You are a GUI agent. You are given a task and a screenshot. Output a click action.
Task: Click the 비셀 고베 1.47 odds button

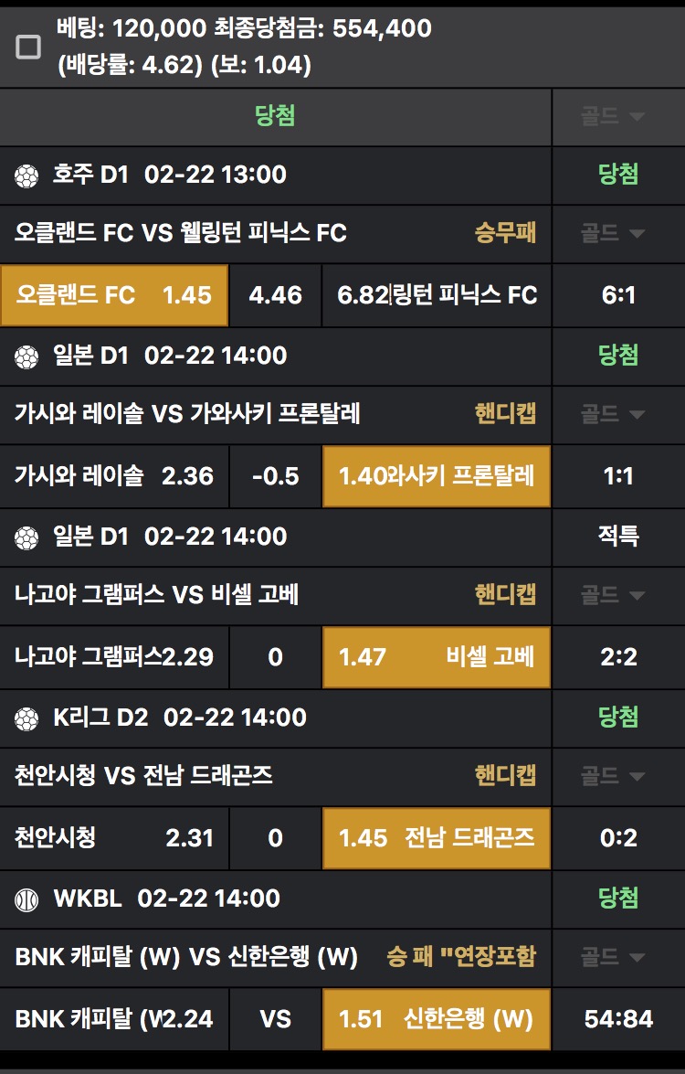[x=437, y=657]
